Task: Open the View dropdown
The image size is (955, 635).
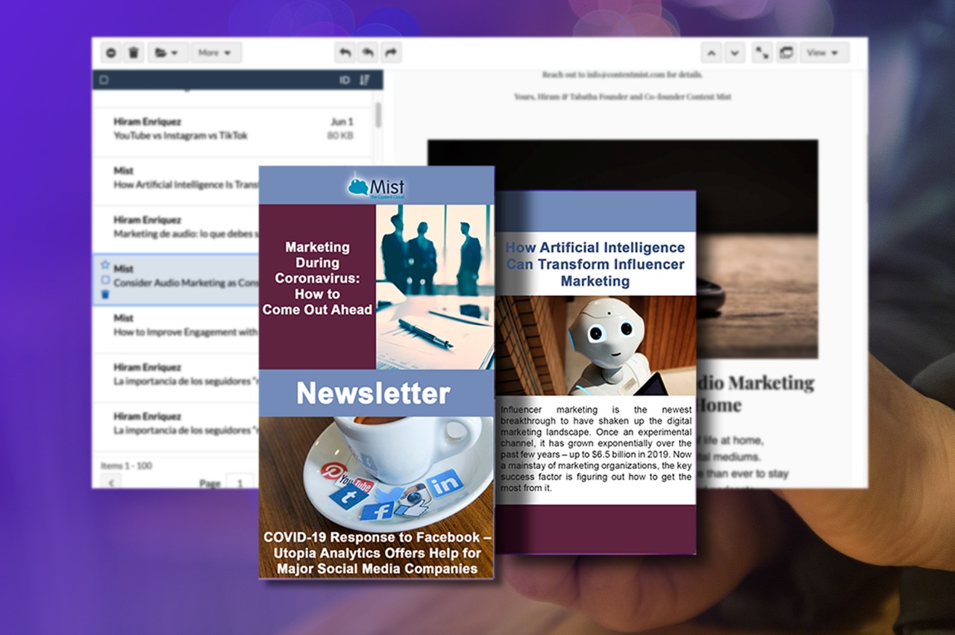Action: (824, 52)
